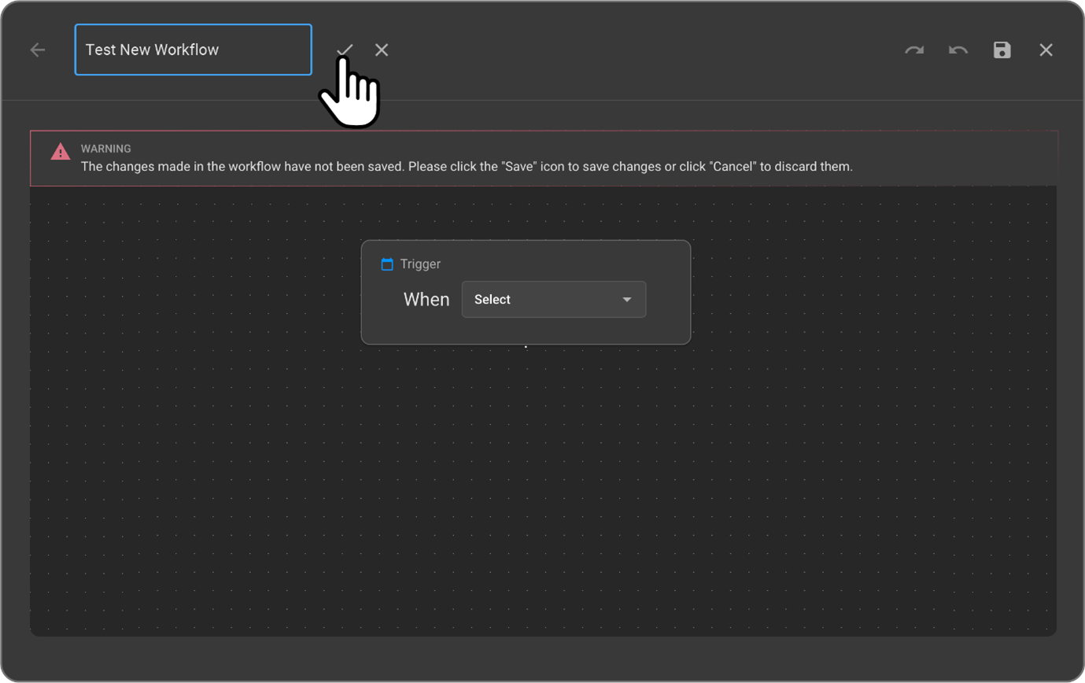Click the connector dot beneath the Trigger node

point(526,345)
